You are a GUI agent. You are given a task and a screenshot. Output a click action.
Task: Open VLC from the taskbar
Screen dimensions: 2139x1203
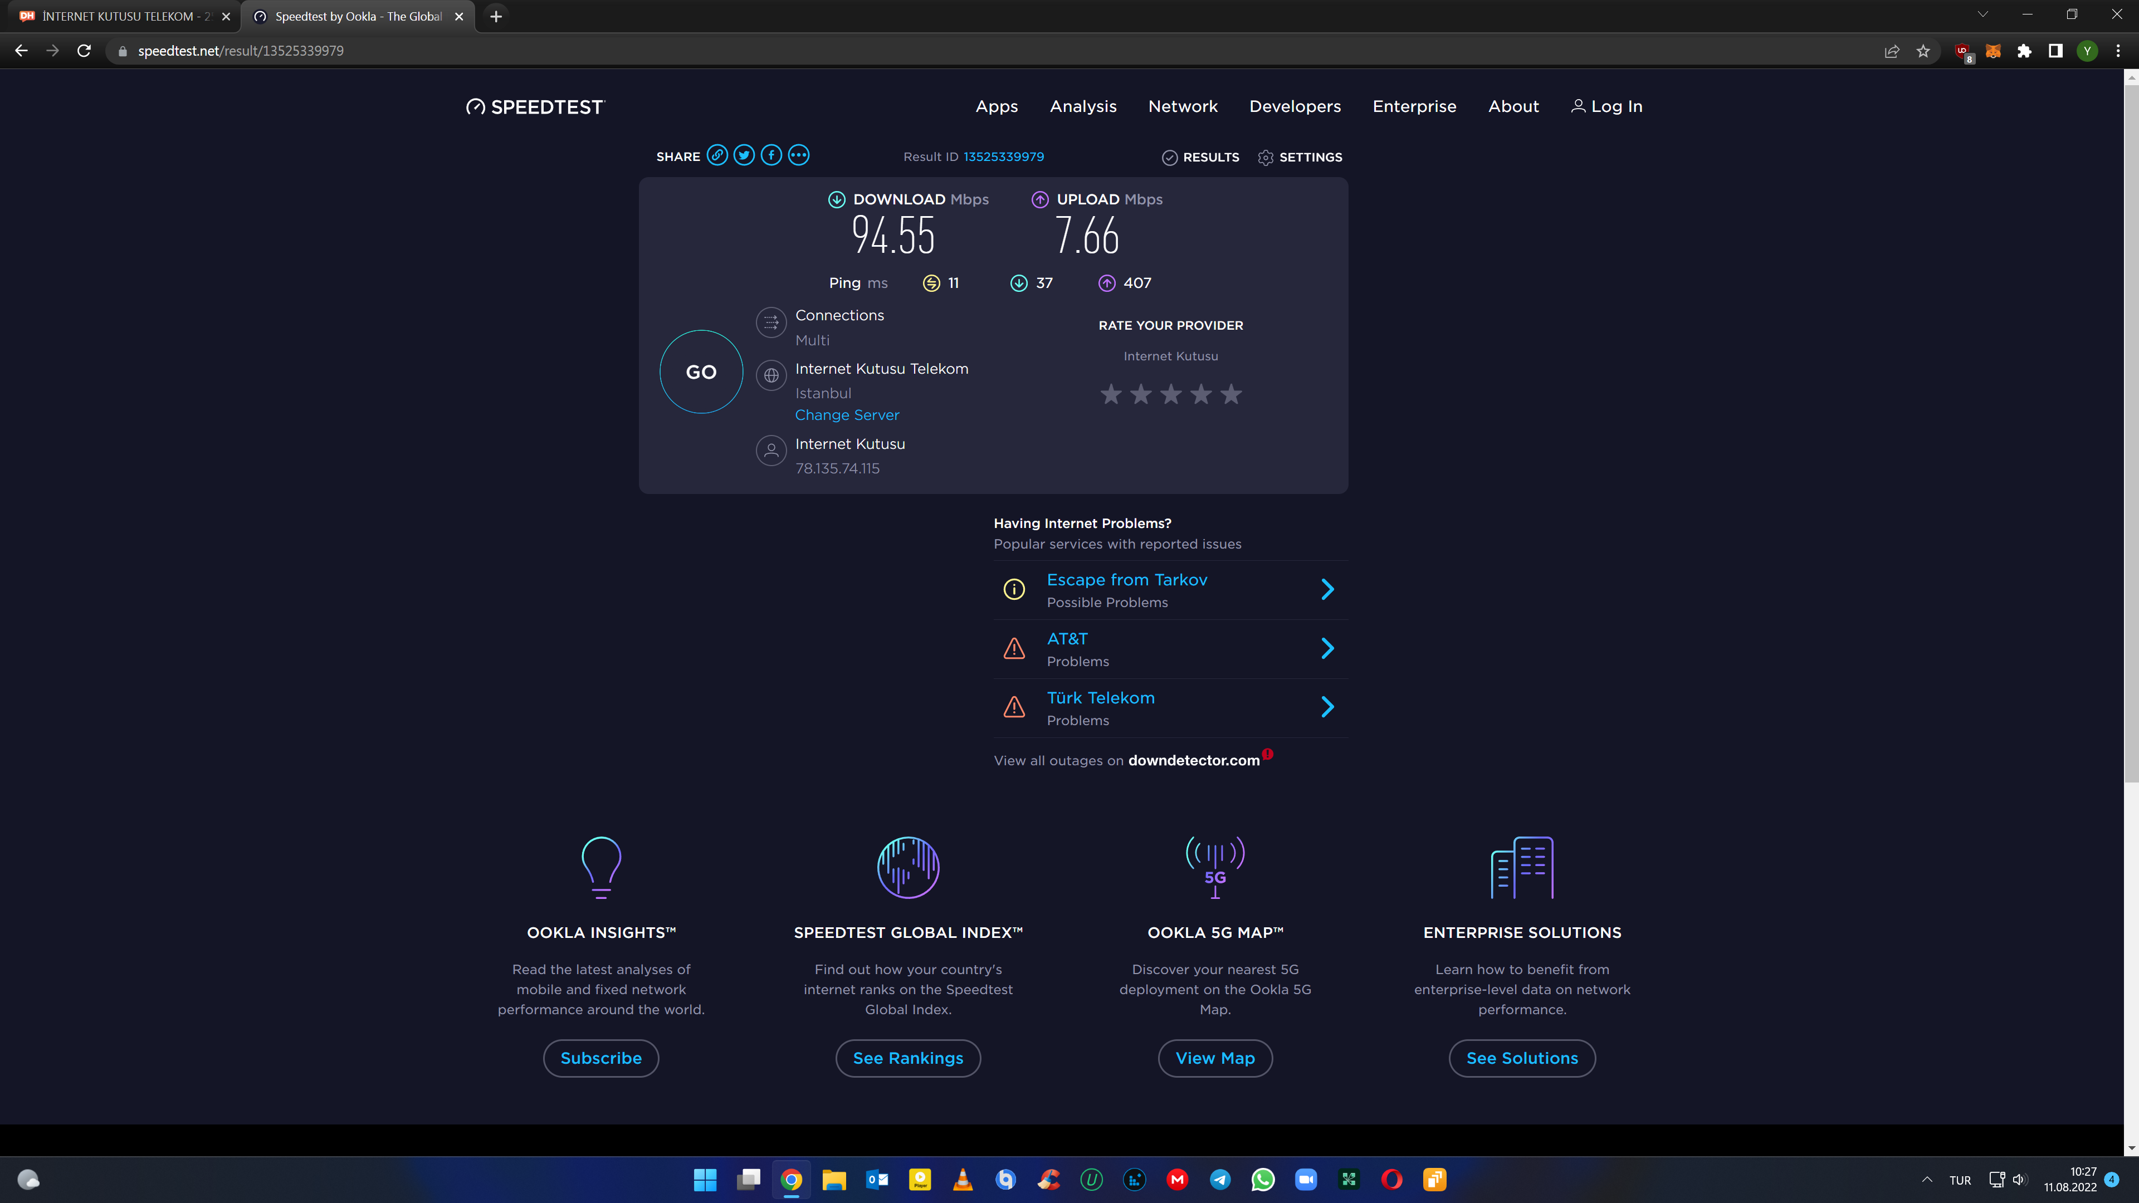coord(963,1180)
